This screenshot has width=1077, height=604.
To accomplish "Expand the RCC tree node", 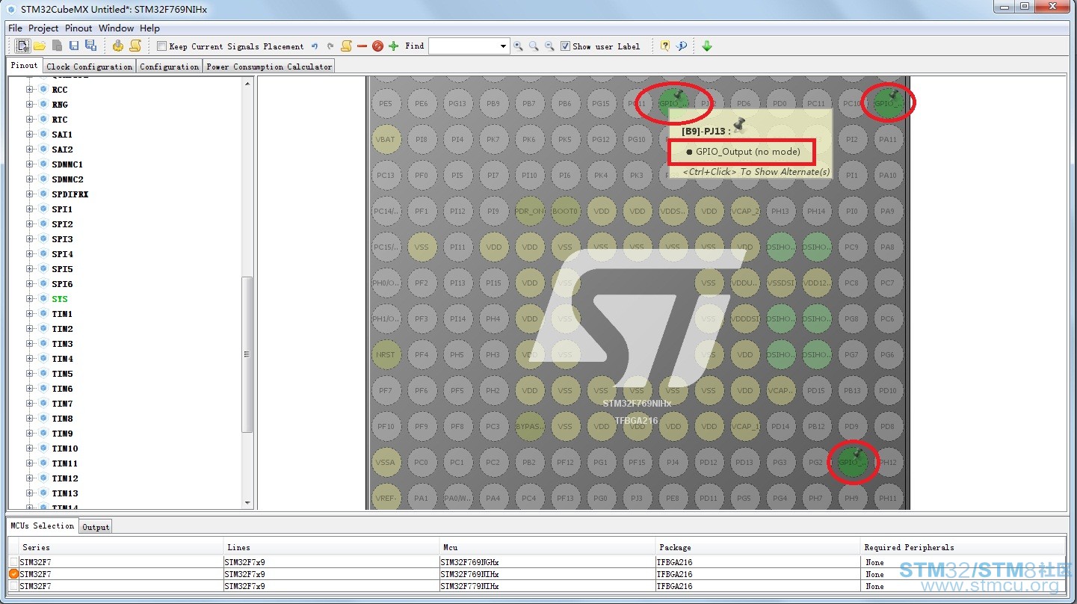I will coord(30,90).
